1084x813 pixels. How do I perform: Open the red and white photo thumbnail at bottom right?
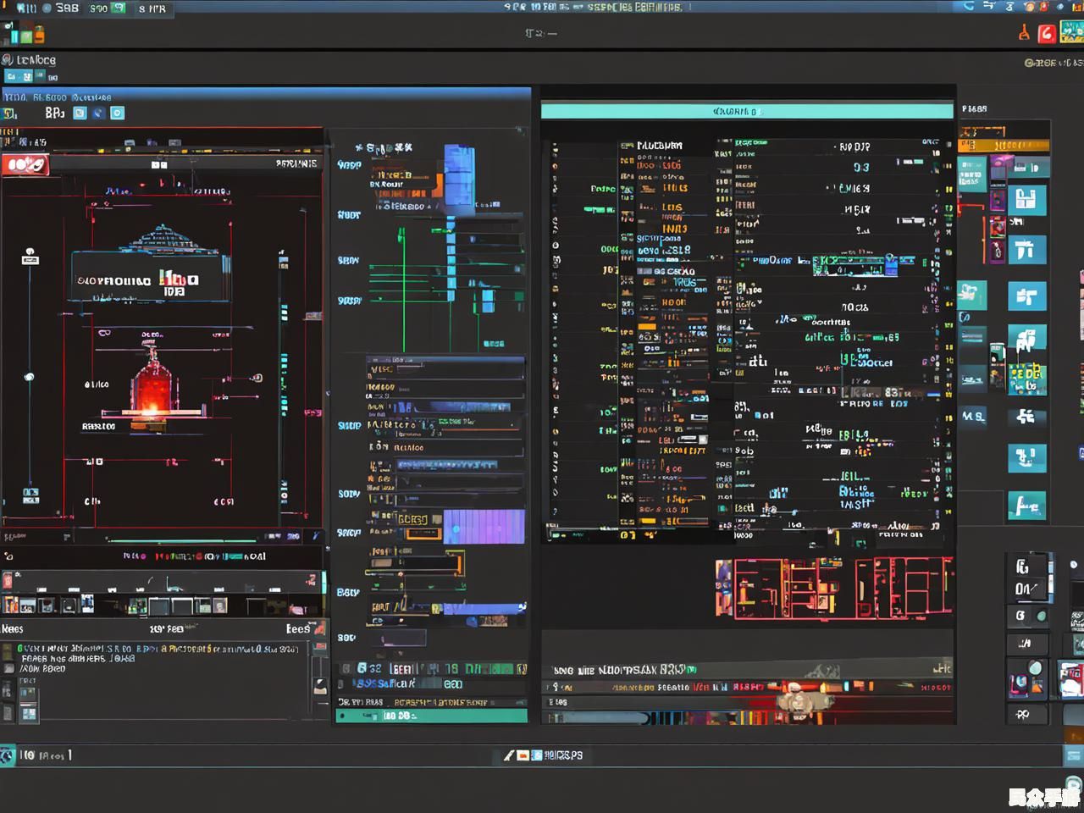coord(1070,679)
